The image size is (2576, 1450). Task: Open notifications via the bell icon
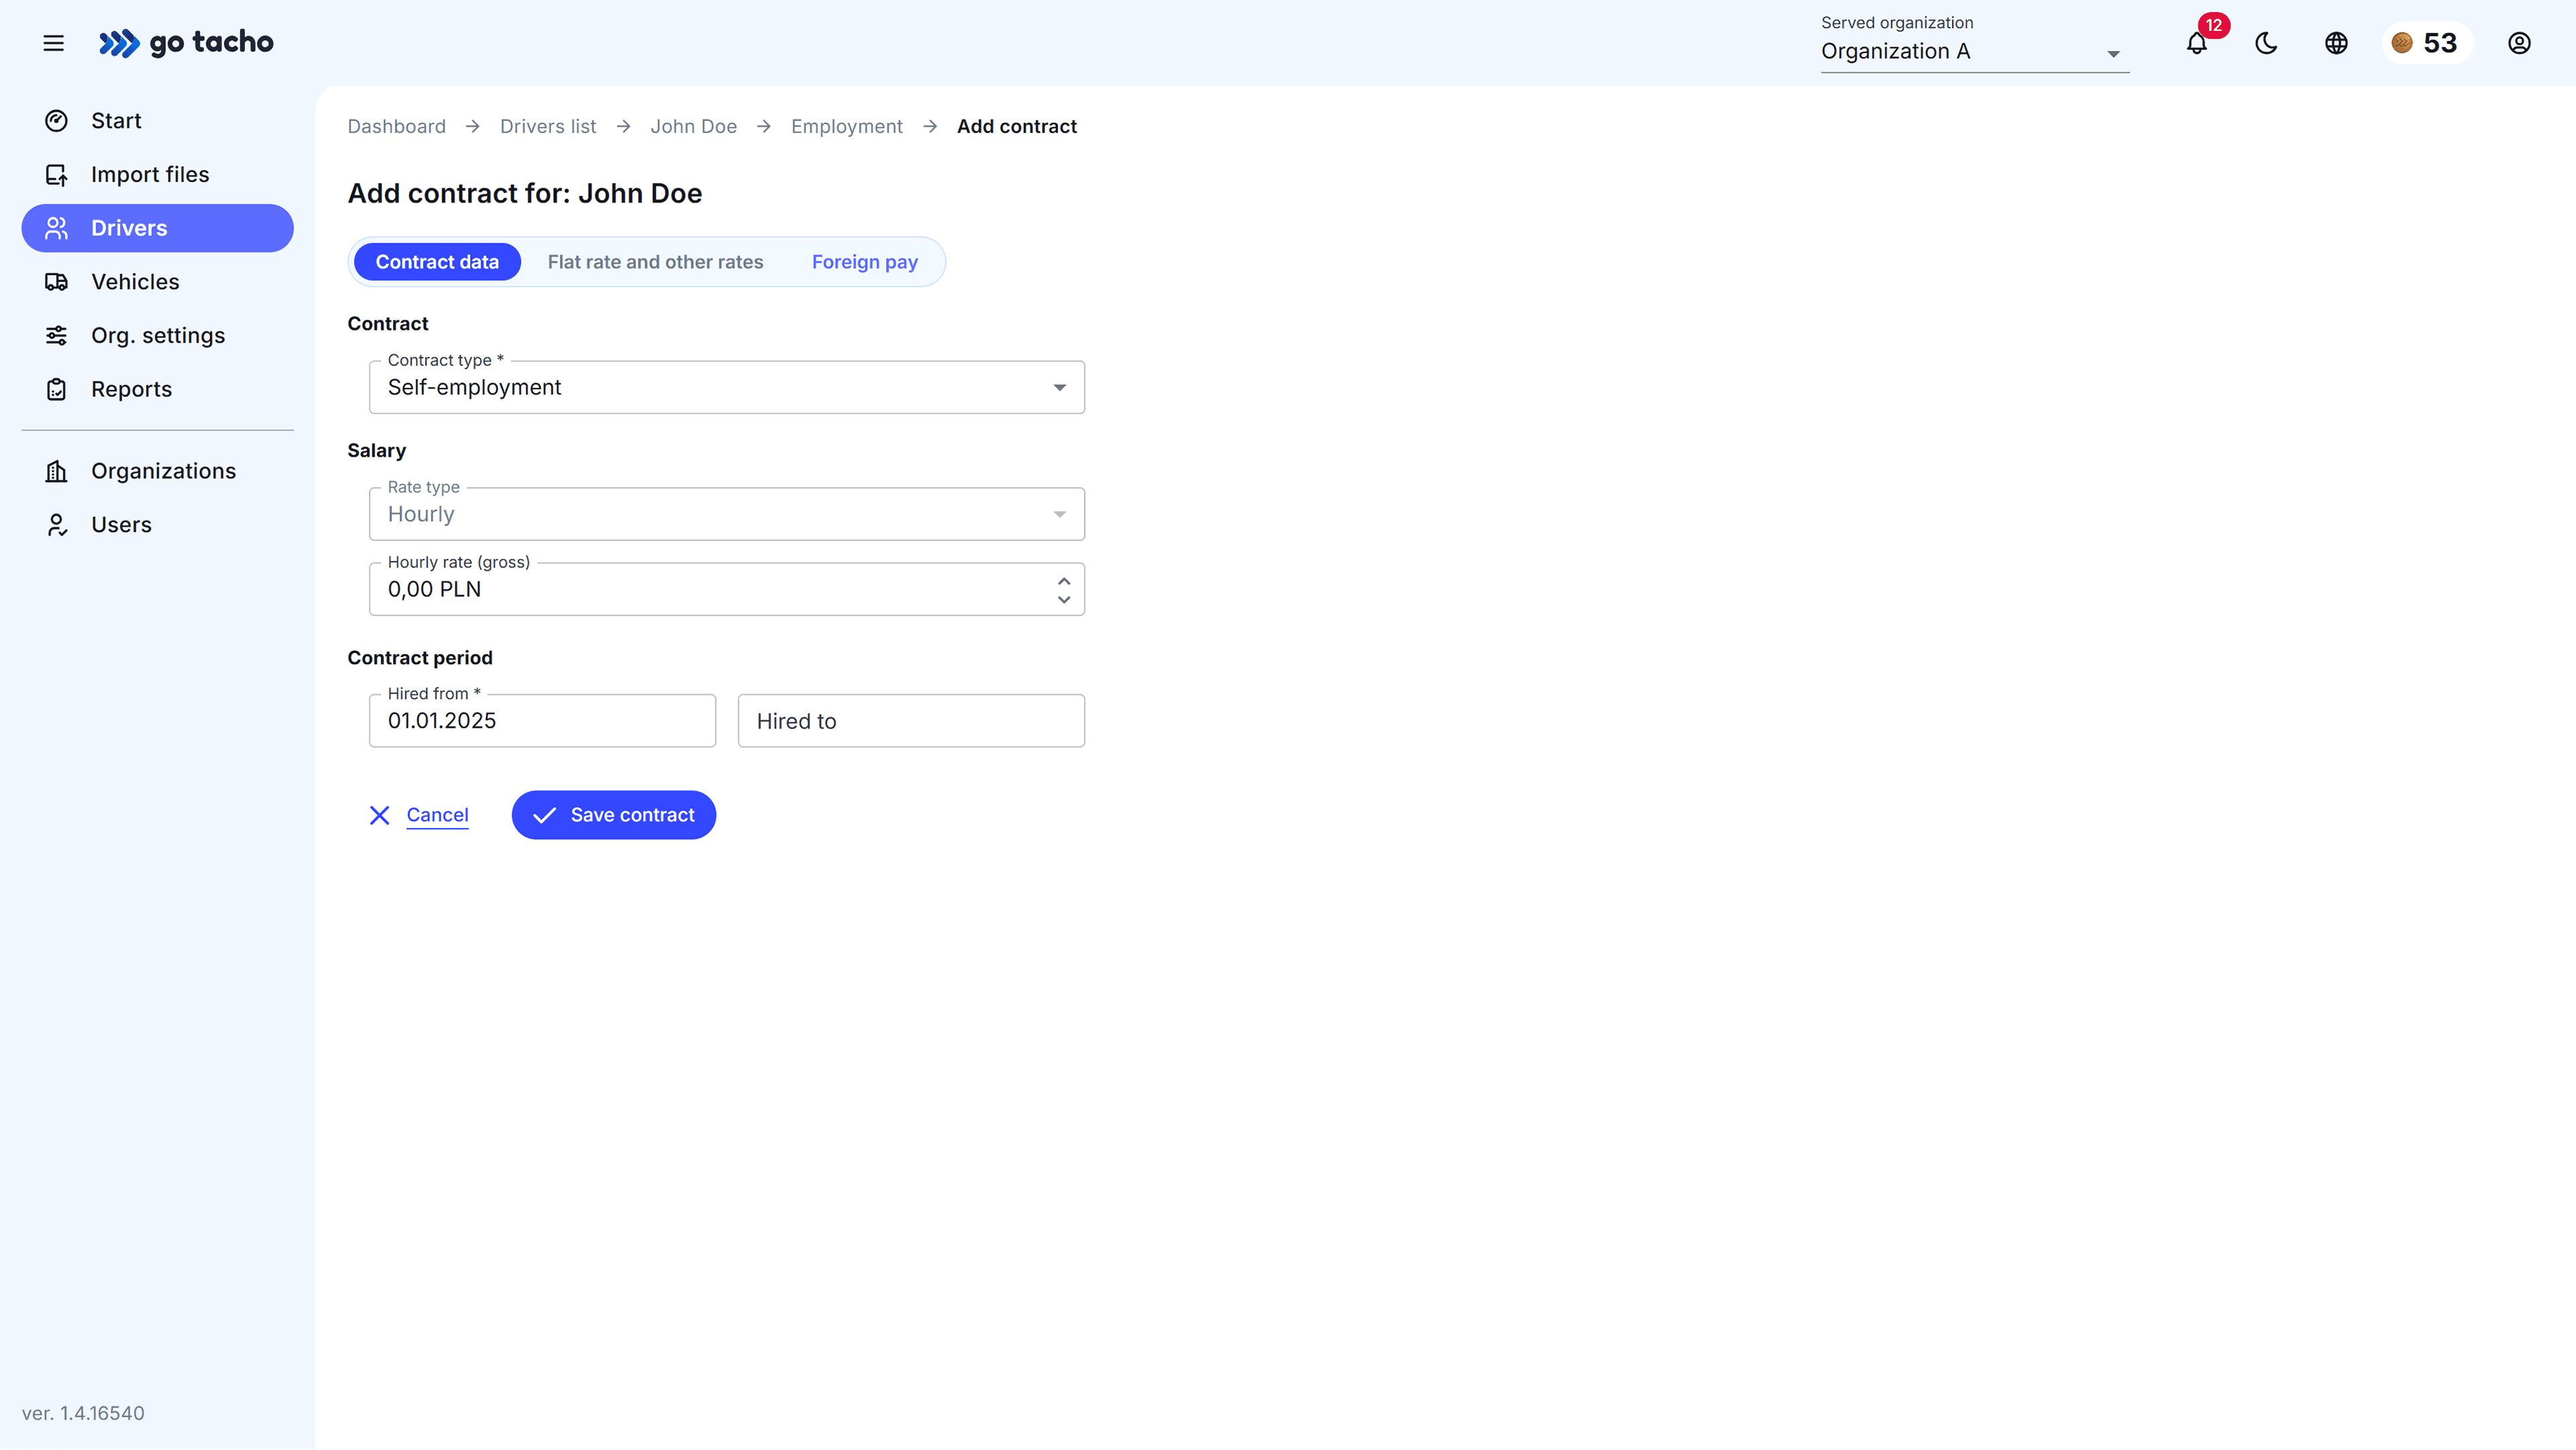[x=2196, y=44]
